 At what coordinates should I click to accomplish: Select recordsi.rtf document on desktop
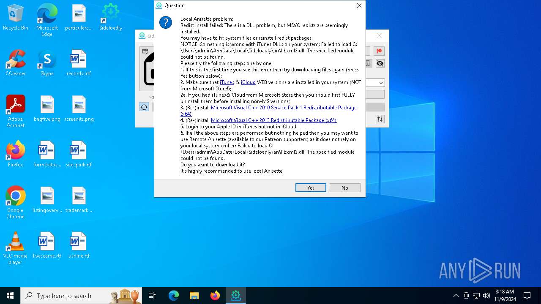coord(79,63)
